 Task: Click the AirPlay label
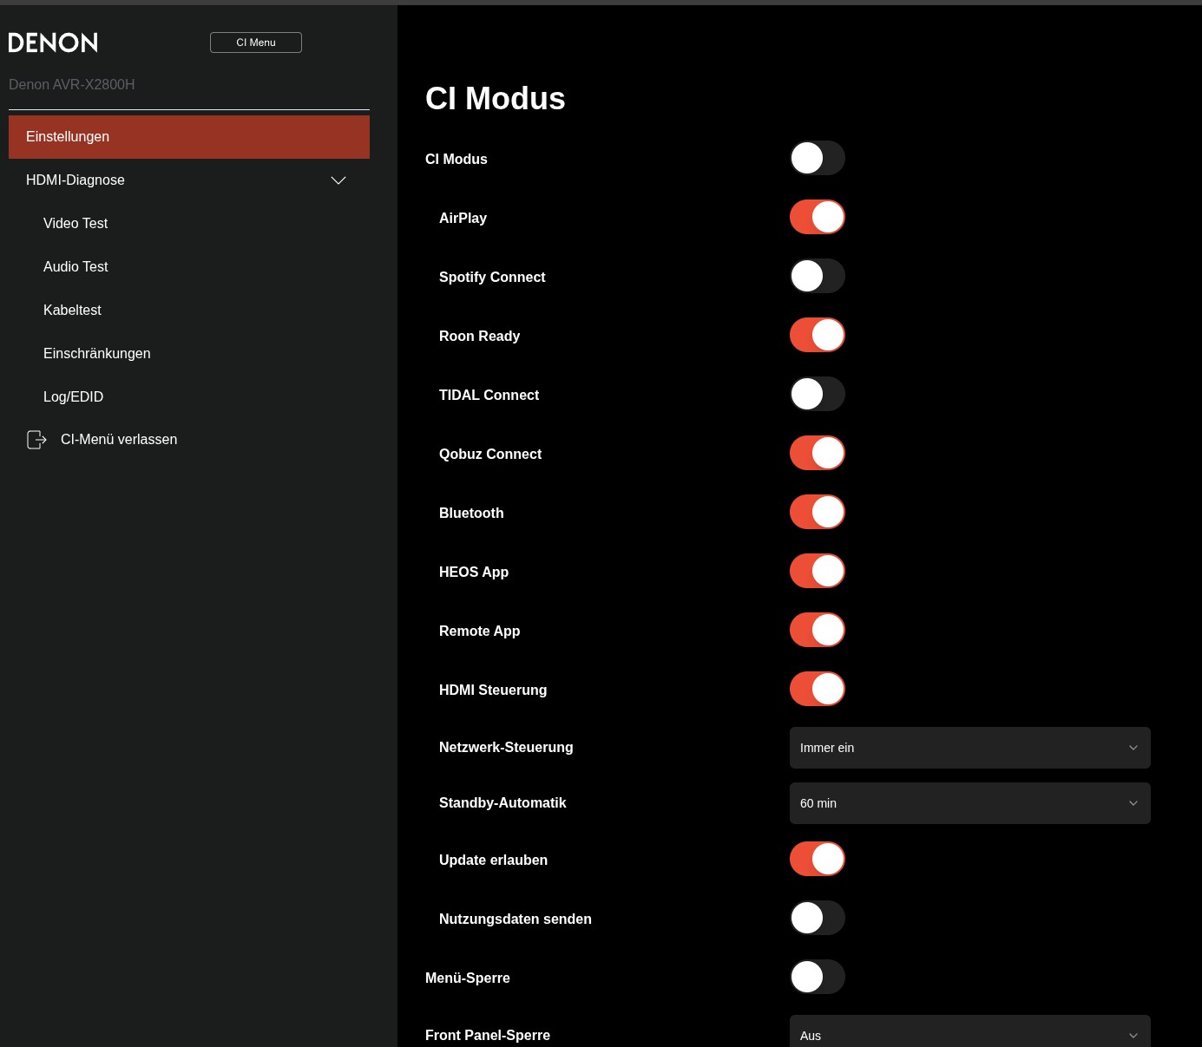point(463,218)
